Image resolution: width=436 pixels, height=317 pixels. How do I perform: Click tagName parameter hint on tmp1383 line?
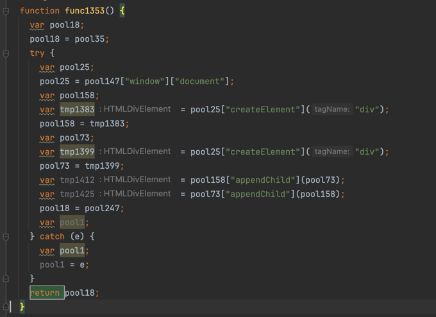[x=332, y=110]
